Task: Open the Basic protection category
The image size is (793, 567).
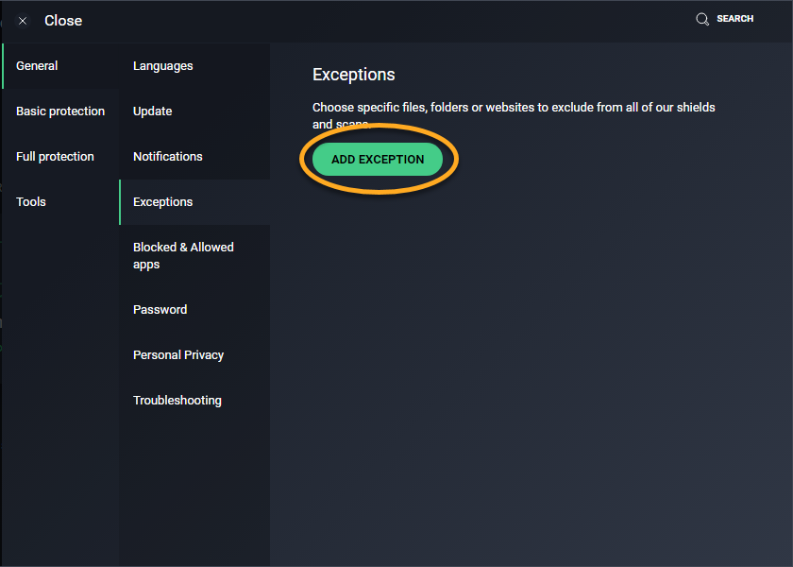Action: [60, 112]
